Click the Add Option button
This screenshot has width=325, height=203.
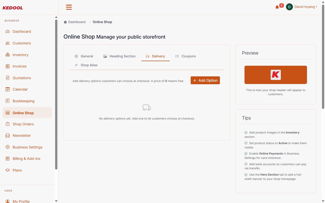[205, 80]
